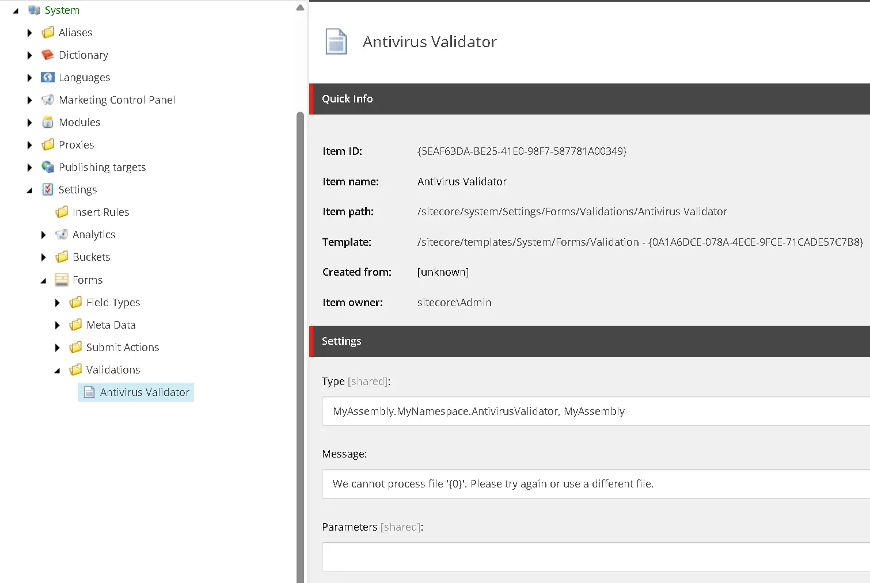870x583 pixels.
Task: Click the System node icon
Action: click(34, 10)
